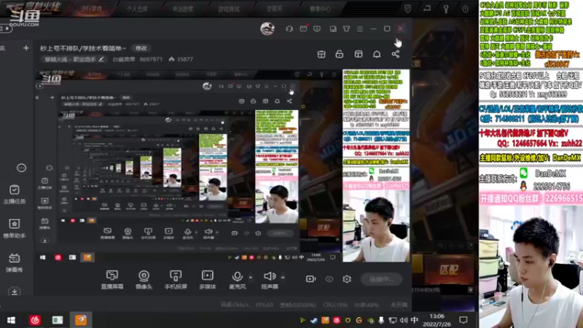Click the Steam tray icon
583x328 pixels.
click(x=314, y=320)
